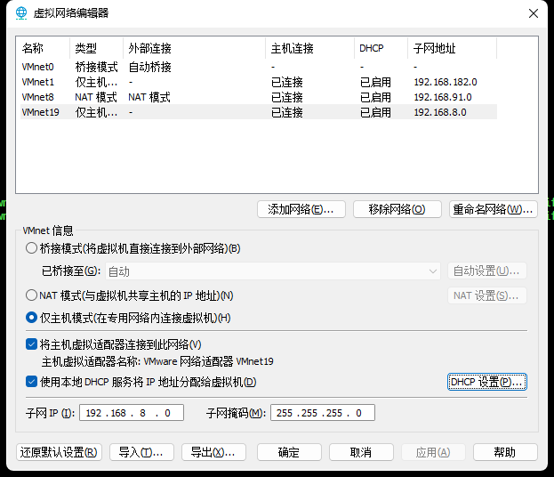Select the 桥接模式 radio button
This screenshot has width=554, height=477.
click(31, 248)
